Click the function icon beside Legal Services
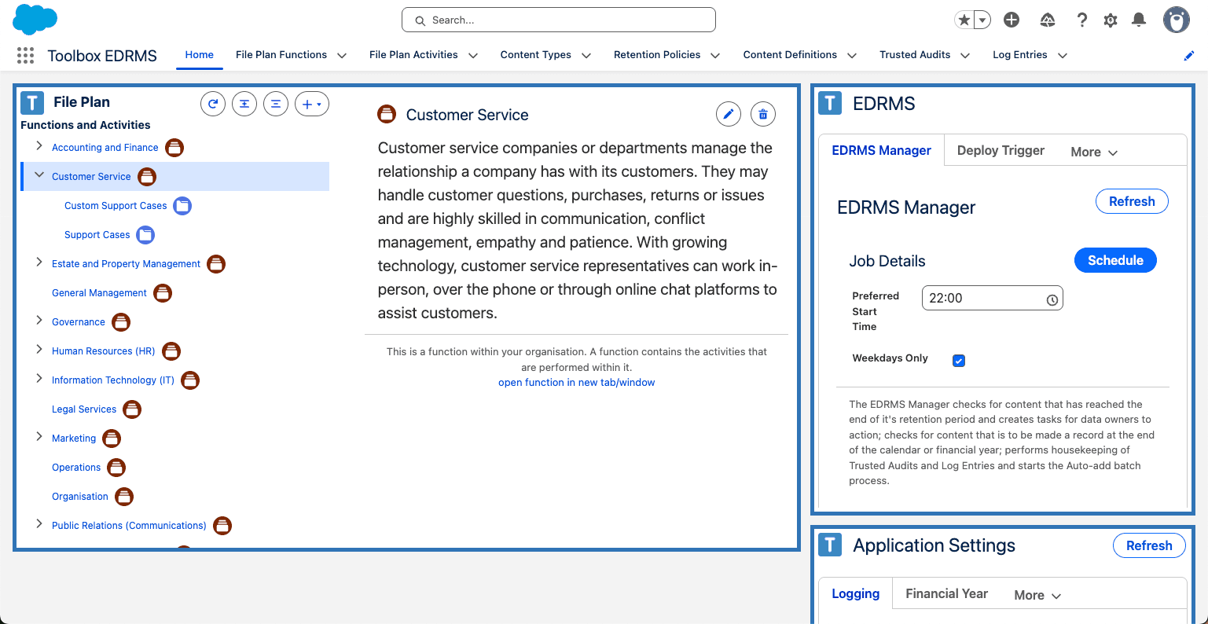Image resolution: width=1208 pixels, height=624 pixels. click(x=132, y=409)
